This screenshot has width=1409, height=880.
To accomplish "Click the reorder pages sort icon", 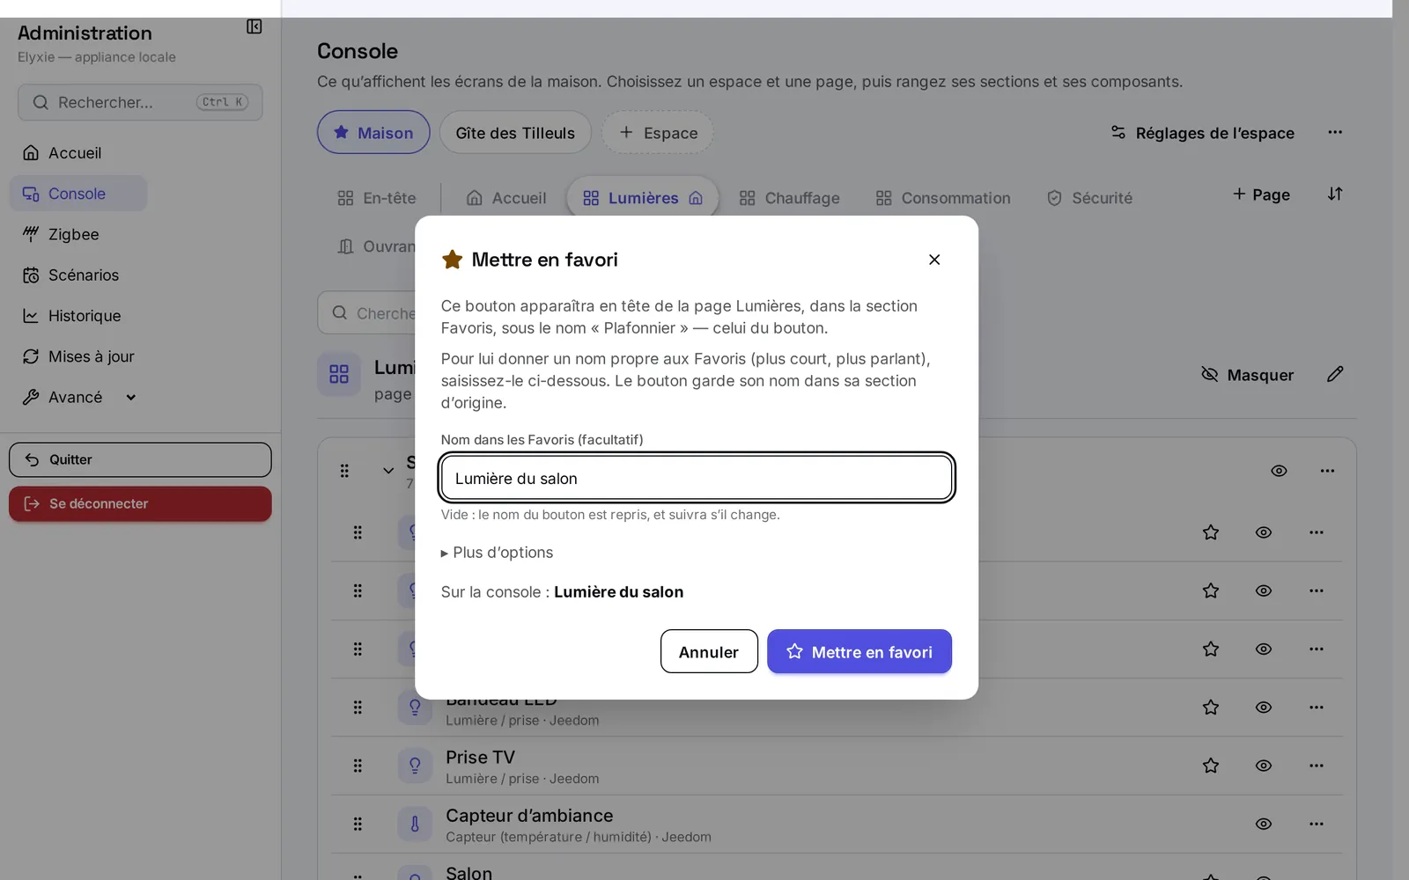I will [x=1335, y=194].
